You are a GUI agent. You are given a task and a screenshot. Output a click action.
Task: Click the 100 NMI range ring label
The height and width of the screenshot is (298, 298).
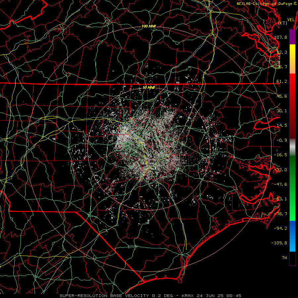point(149,26)
